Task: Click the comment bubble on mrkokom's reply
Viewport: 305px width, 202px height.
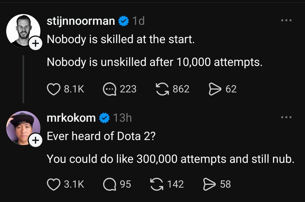Action: pos(110,184)
